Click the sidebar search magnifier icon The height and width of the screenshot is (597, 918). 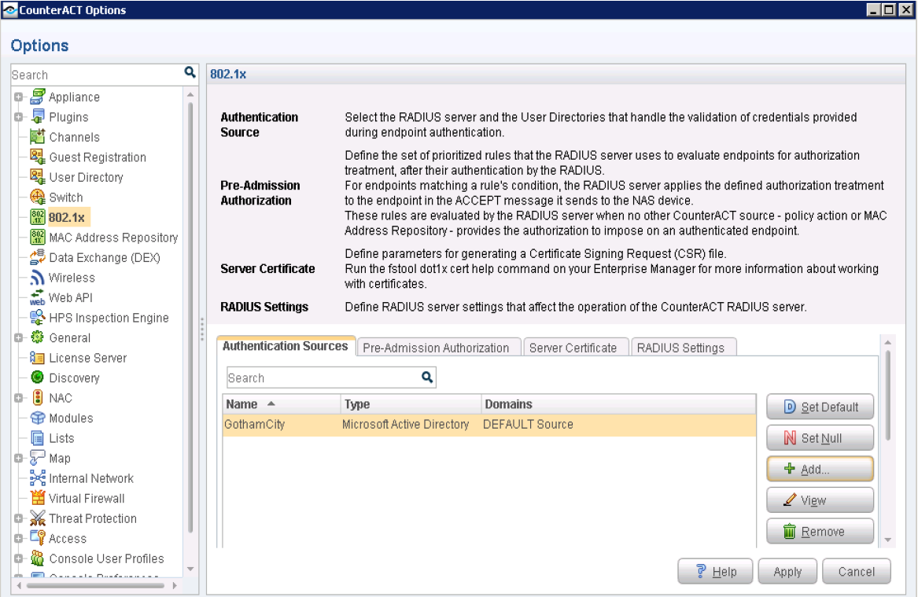pyautogui.click(x=190, y=72)
